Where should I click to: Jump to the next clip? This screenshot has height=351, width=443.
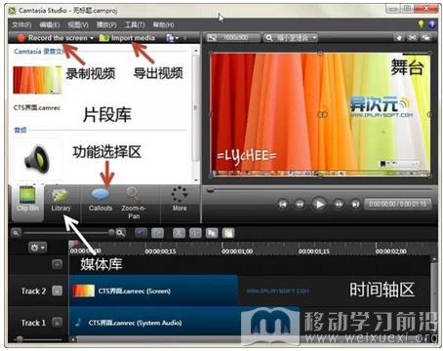355,205
